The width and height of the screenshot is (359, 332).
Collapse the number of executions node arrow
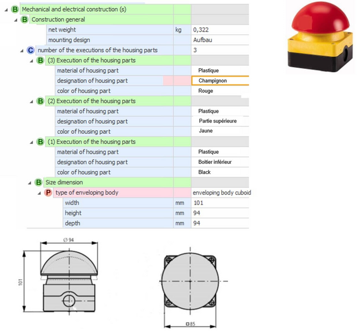22,51
